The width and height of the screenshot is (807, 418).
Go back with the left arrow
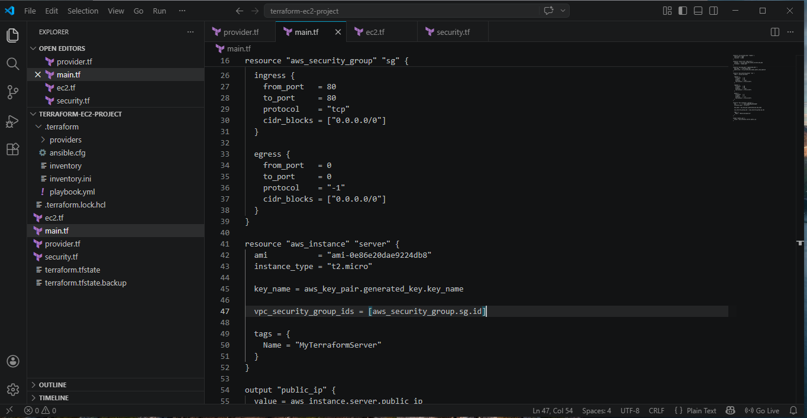pyautogui.click(x=239, y=11)
